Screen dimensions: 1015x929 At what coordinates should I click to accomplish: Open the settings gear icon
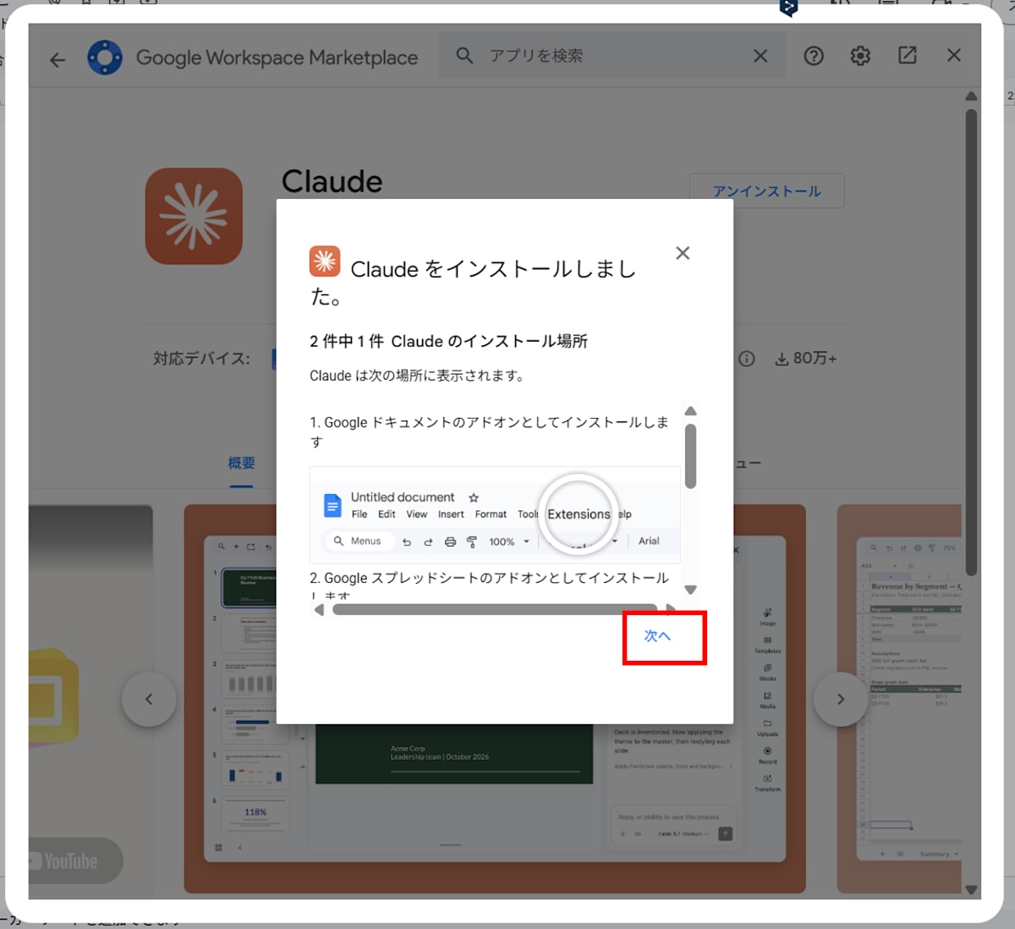point(860,56)
